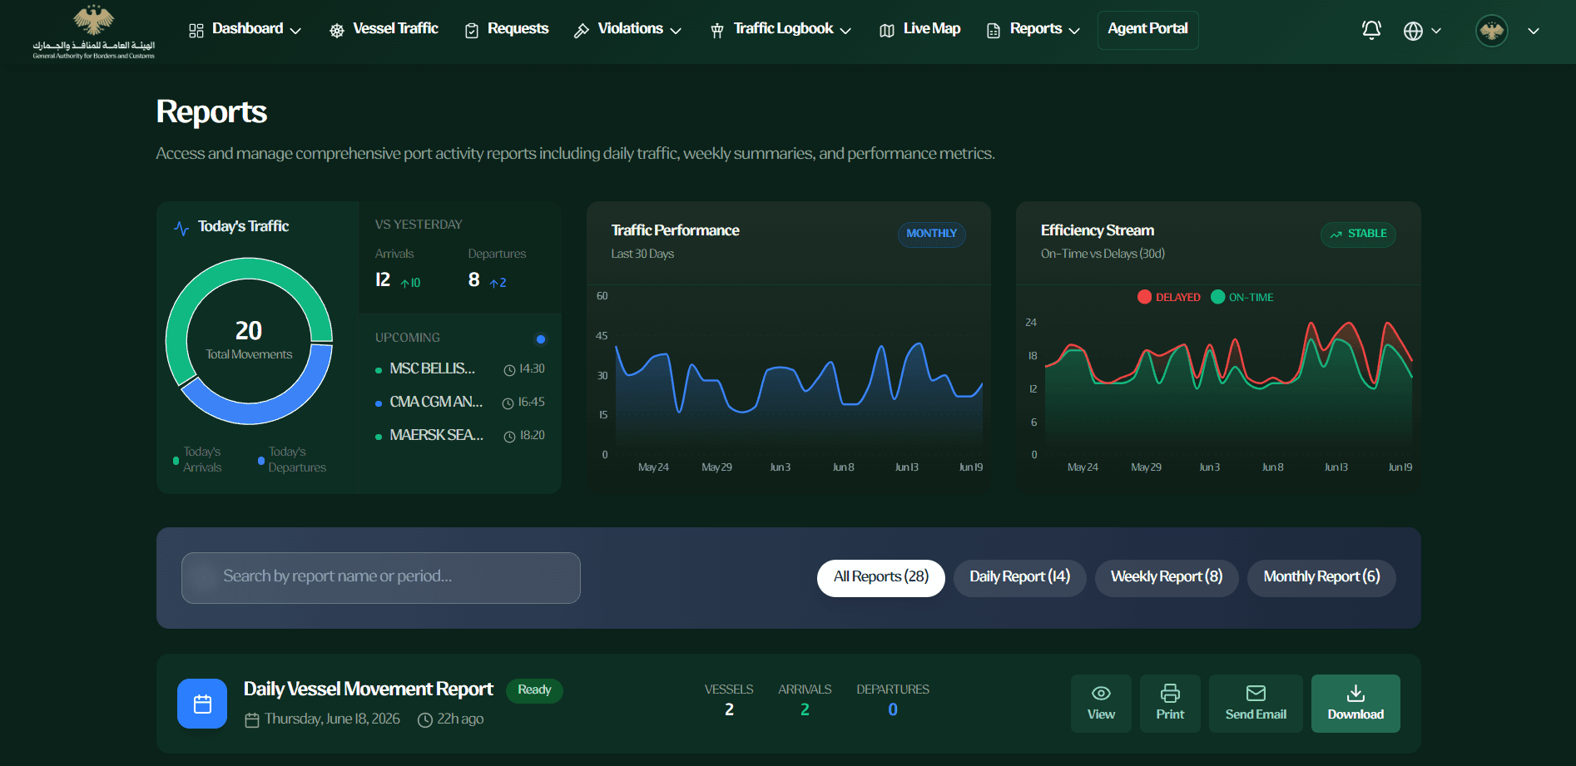Click the STABLE badge on Efficiency Stream
The image size is (1576, 766).
click(x=1358, y=235)
